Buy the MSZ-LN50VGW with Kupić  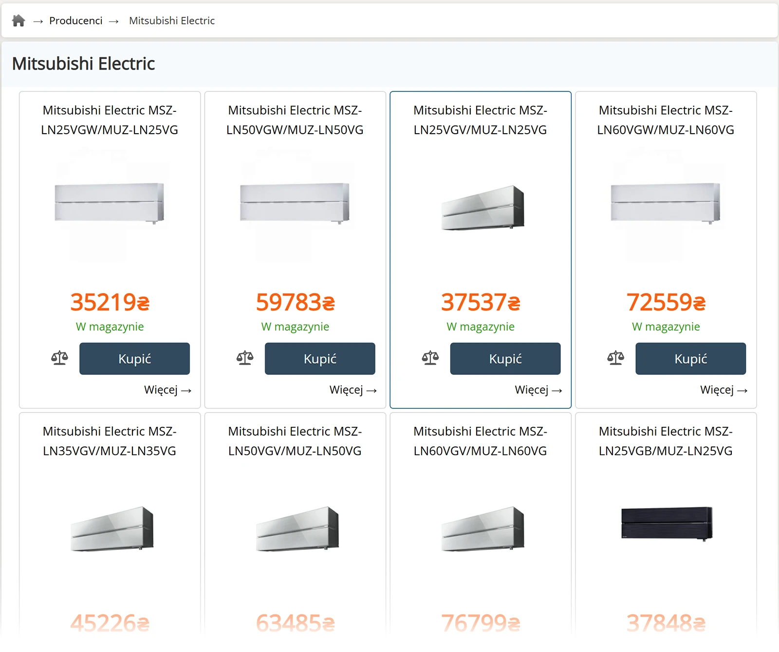point(320,359)
